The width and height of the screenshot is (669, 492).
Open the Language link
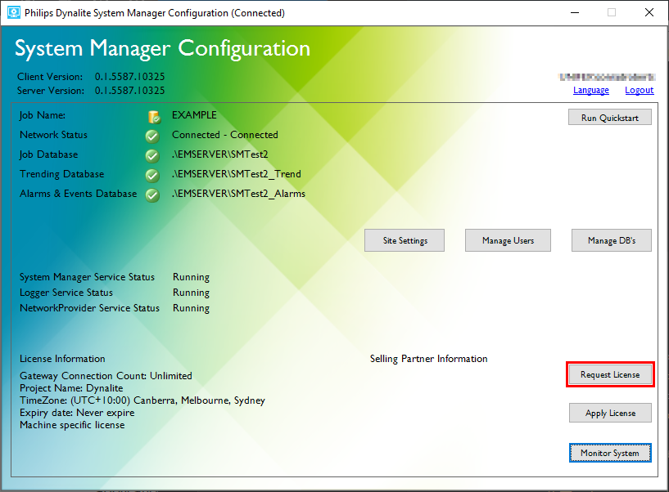590,90
